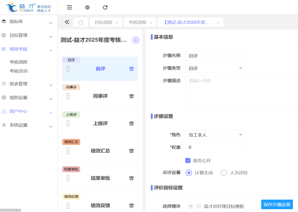
Task: Open the 角色 dropdown
Action: [216, 135]
